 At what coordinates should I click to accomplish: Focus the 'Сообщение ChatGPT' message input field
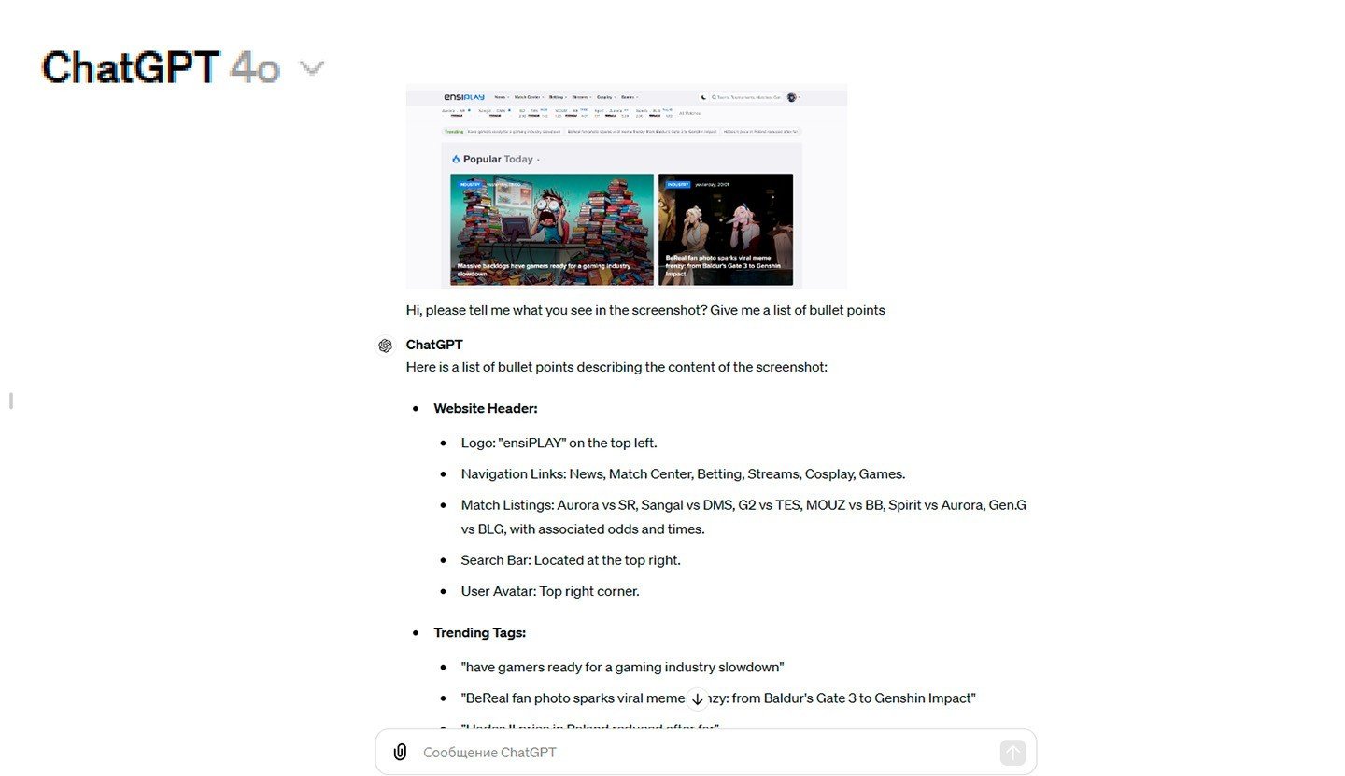coord(705,753)
